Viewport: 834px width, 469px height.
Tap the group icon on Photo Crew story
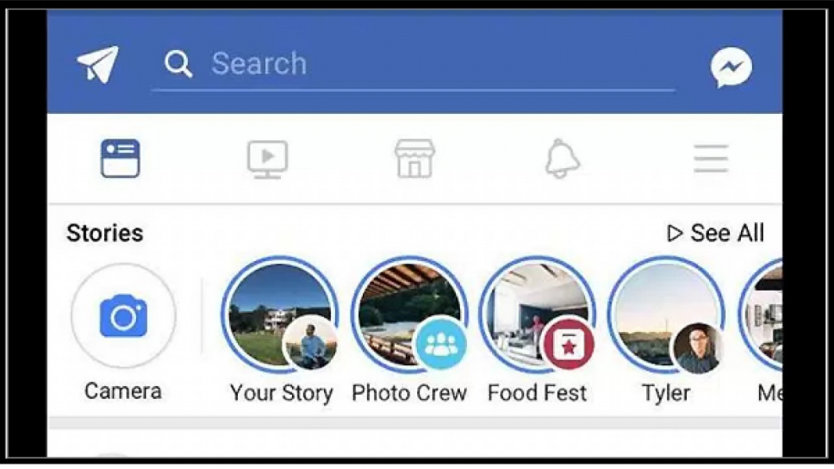point(441,342)
